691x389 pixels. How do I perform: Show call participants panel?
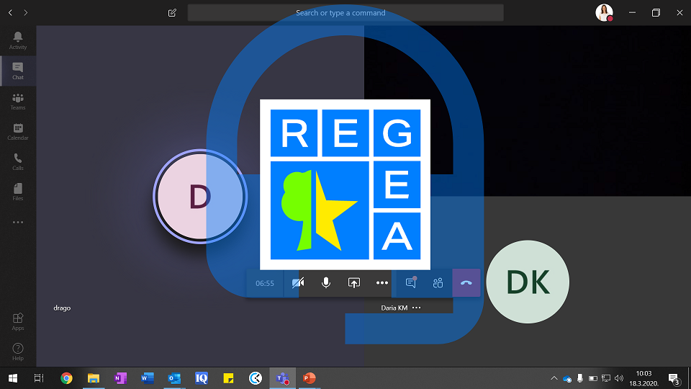pyautogui.click(x=438, y=282)
